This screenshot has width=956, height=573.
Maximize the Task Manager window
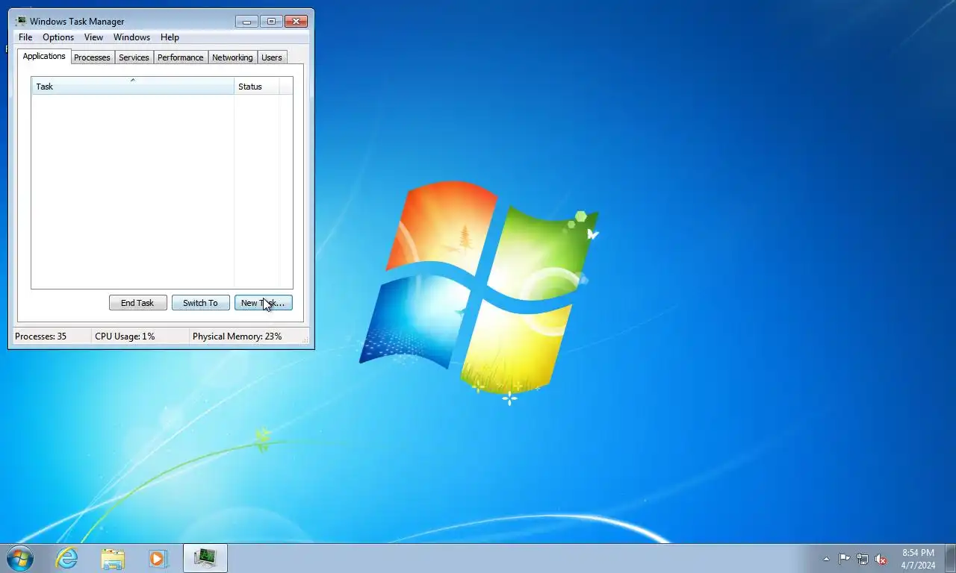click(271, 22)
